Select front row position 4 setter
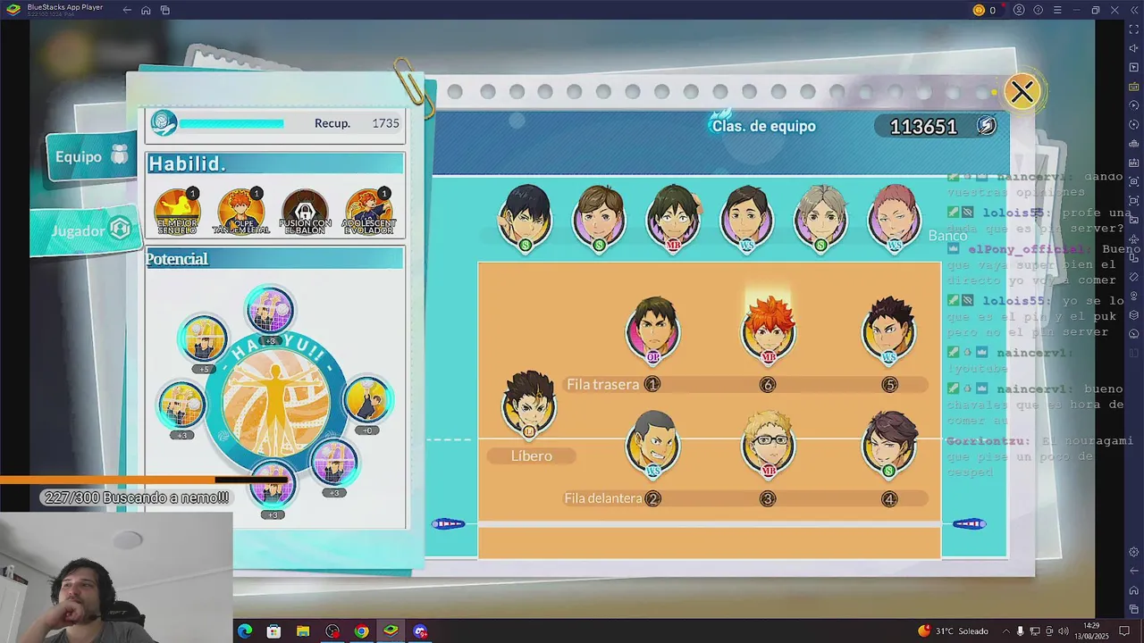The width and height of the screenshot is (1144, 643). click(889, 444)
